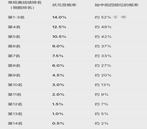Click citation badge 2 beside 约 52%
The height and width of the screenshot is (129, 147).
coord(115,17)
